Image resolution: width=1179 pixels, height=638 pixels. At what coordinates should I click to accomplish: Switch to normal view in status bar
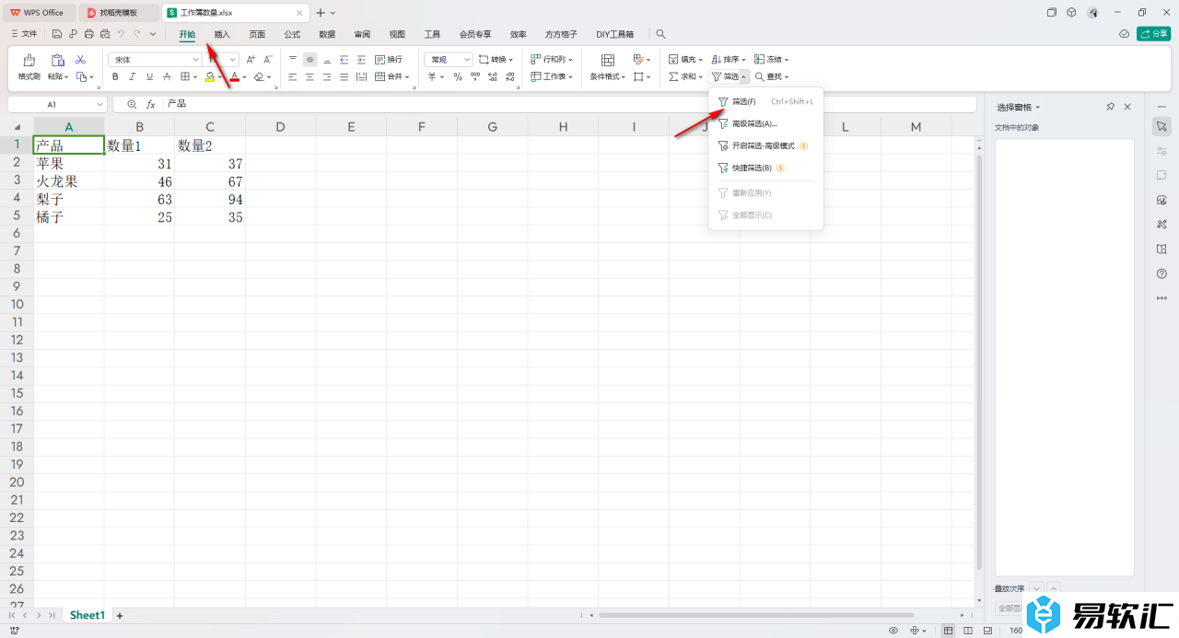949,631
